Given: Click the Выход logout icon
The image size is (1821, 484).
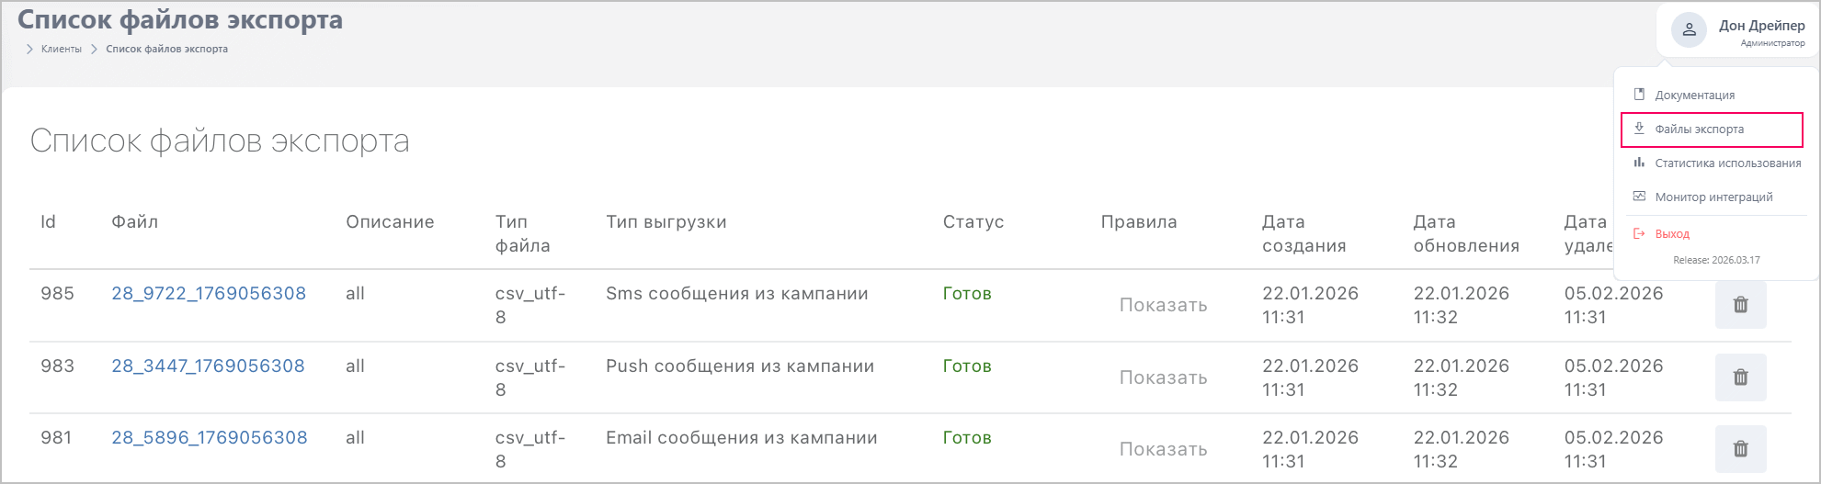Looking at the screenshot, I should pyautogui.click(x=1639, y=234).
